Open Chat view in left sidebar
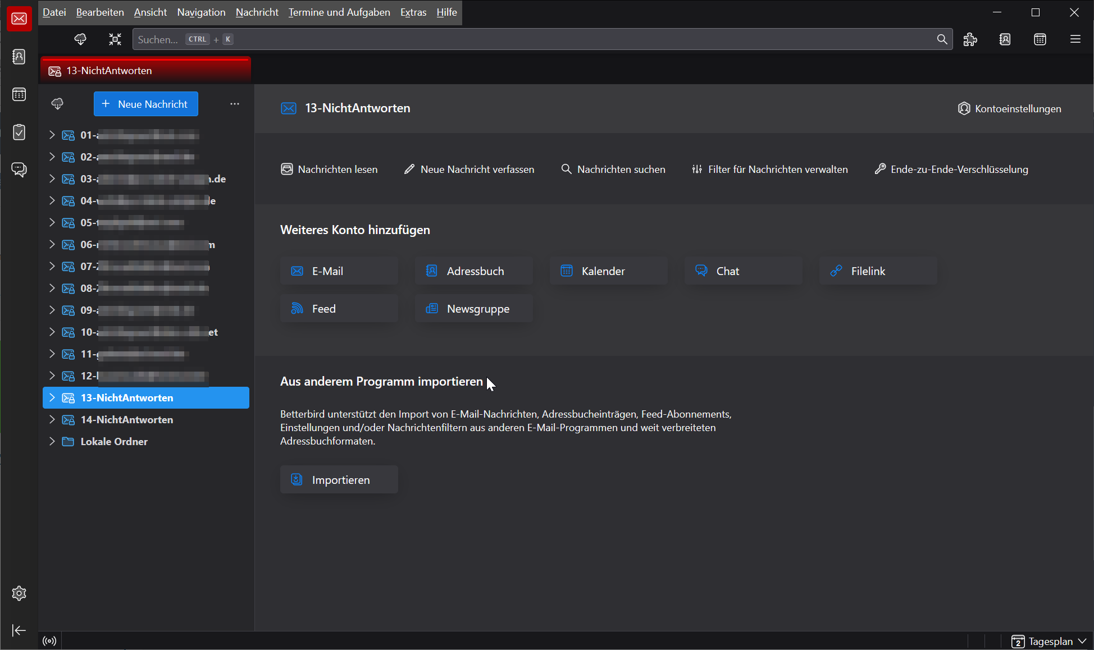This screenshot has width=1094, height=650. tap(19, 169)
